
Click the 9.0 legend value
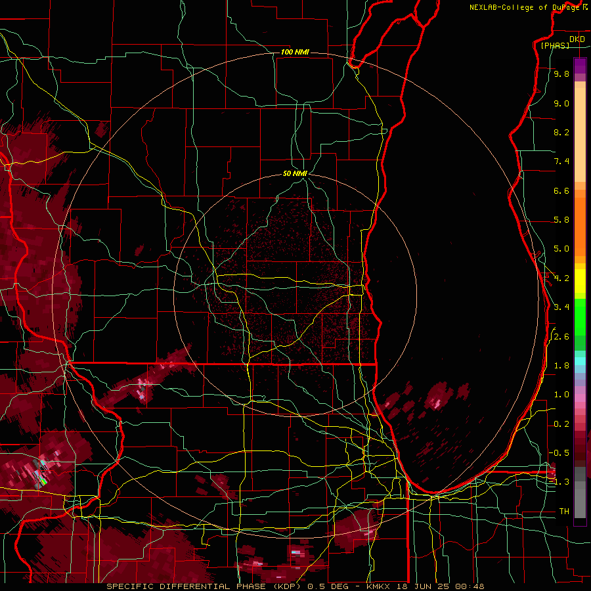click(x=561, y=104)
